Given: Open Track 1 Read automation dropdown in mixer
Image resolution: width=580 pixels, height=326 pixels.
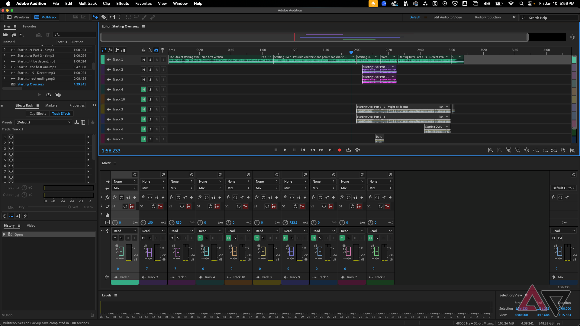Looking at the screenshot, I should (125, 231).
